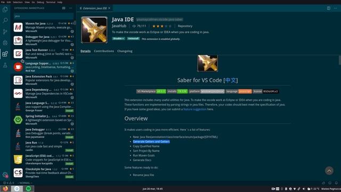Click the "Generate Docs" list item text

(x=142, y=160)
